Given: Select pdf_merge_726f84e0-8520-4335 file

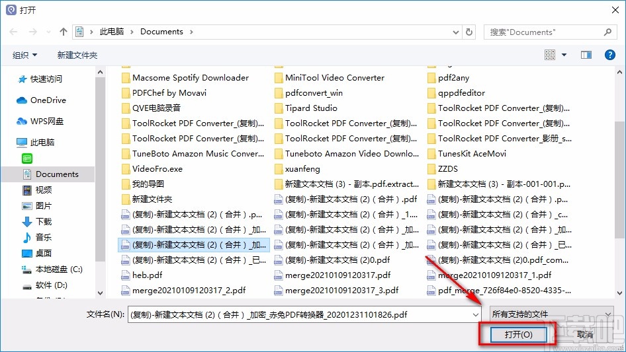Looking at the screenshot, I should [x=500, y=290].
